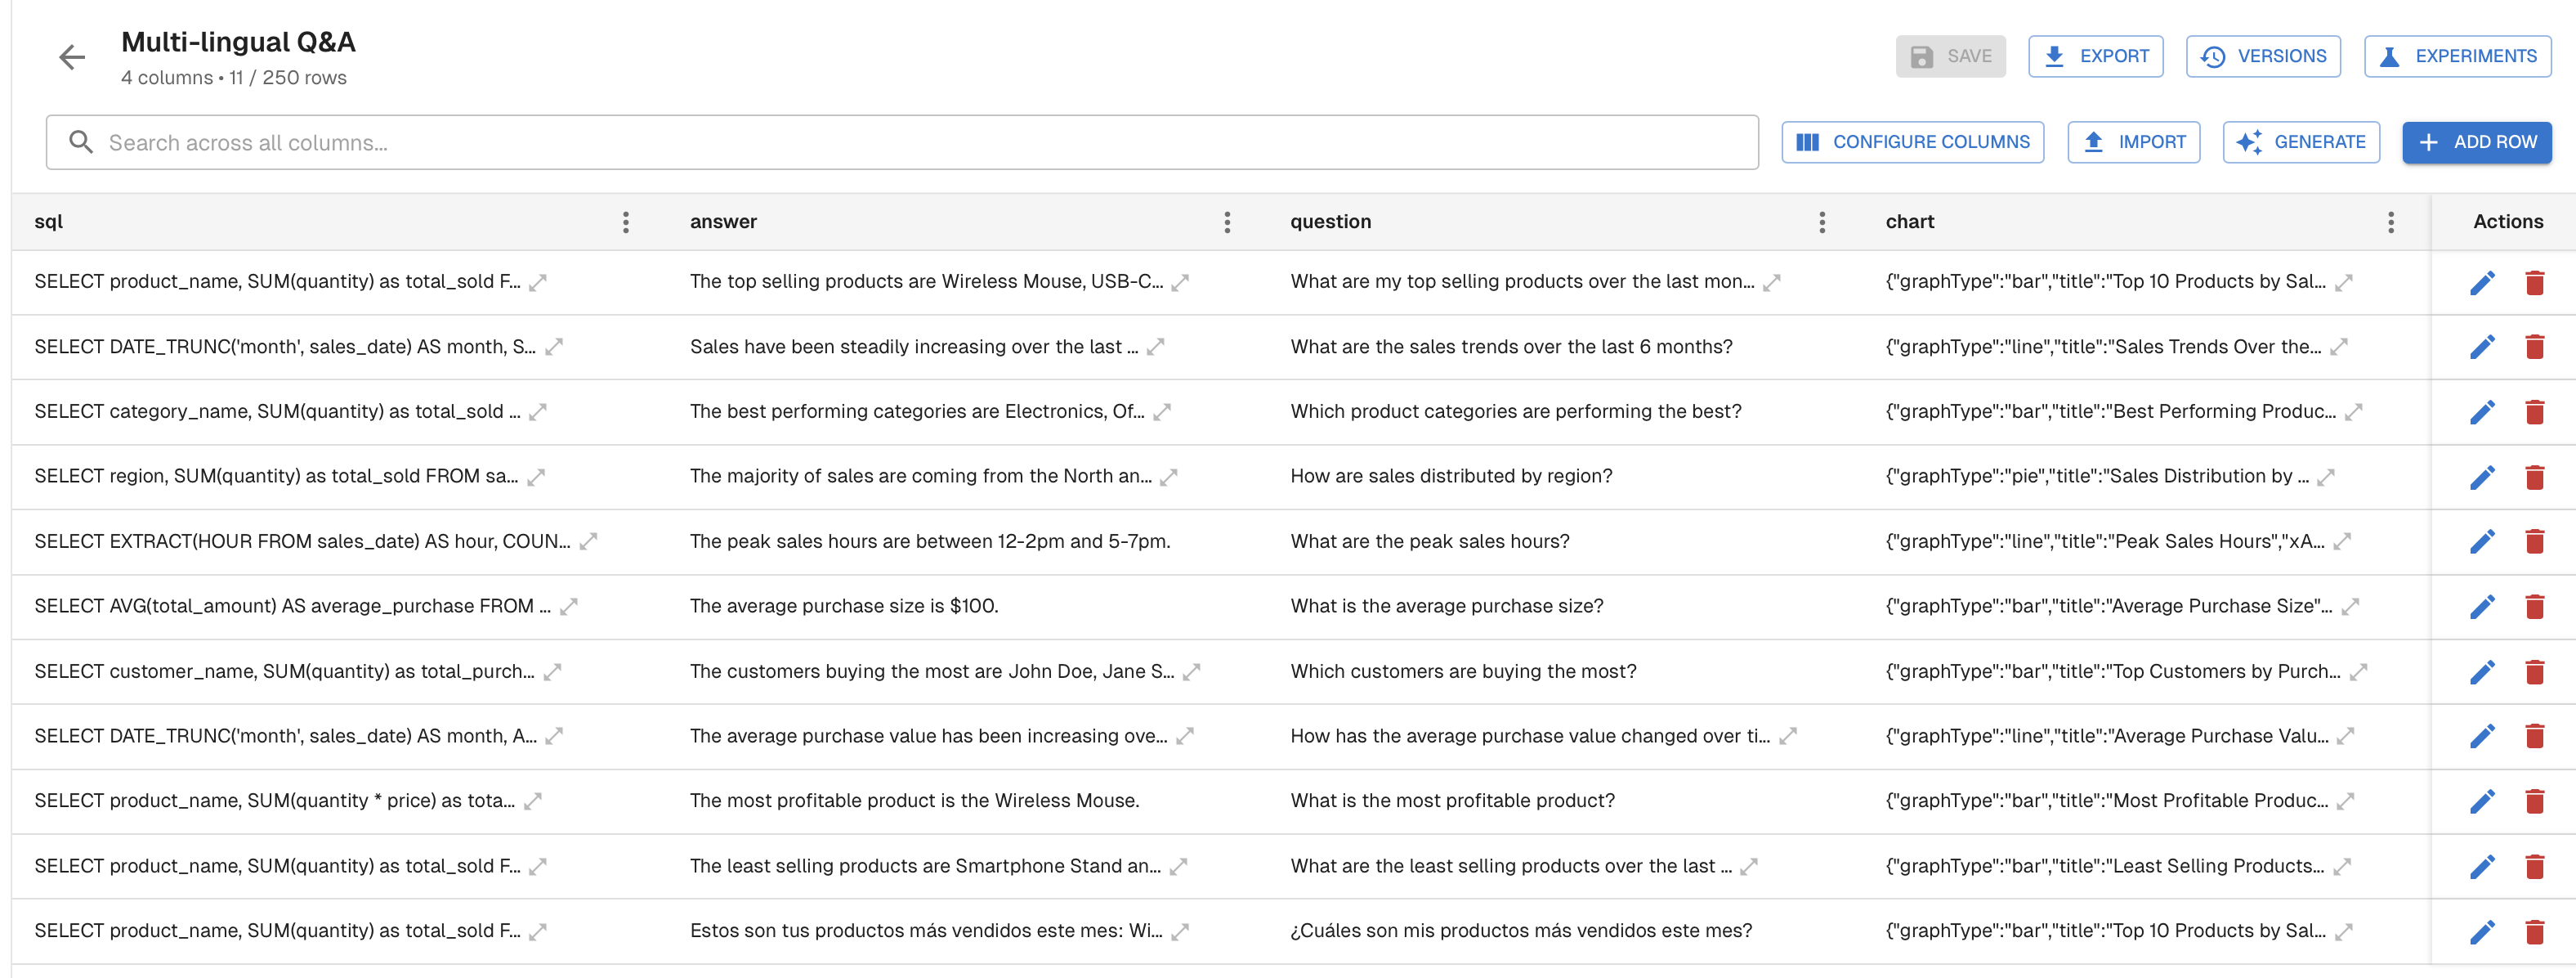Image resolution: width=2576 pixels, height=978 pixels.
Task: Expand the first row's sql cell
Action: click(538, 282)
